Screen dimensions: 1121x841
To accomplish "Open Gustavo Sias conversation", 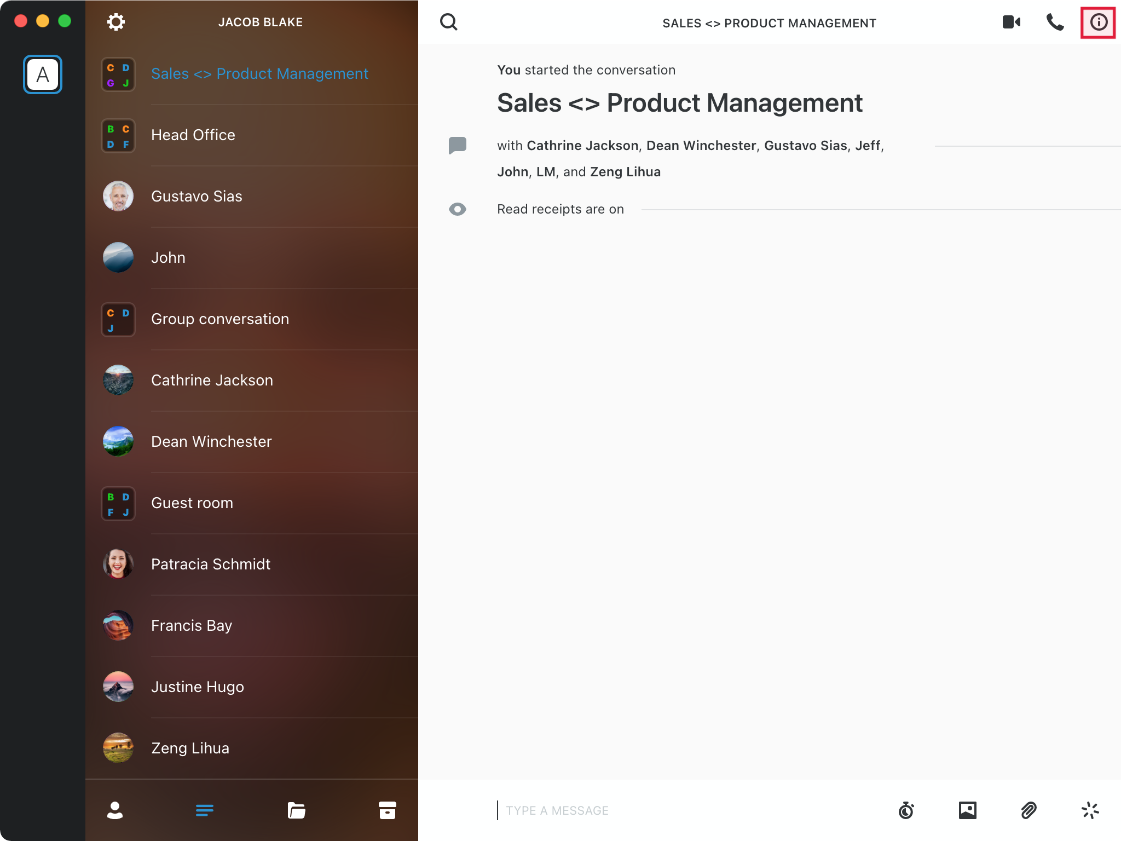I will point(252,197).
